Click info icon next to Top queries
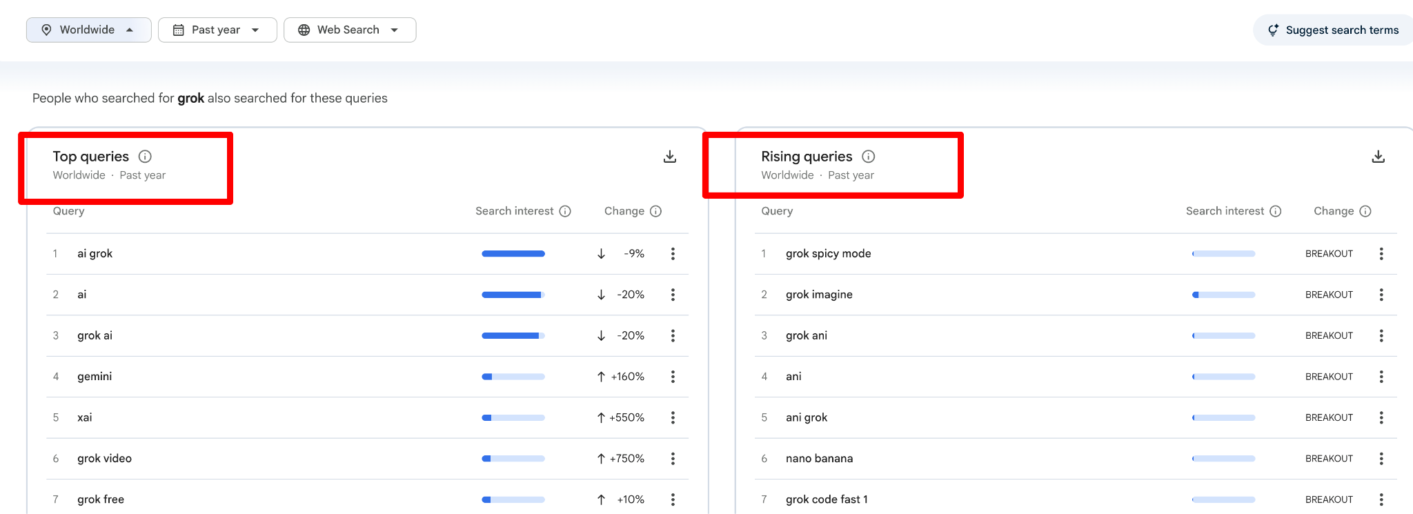The height and width of the screenshot is (514, 1413). coord(145,157)
